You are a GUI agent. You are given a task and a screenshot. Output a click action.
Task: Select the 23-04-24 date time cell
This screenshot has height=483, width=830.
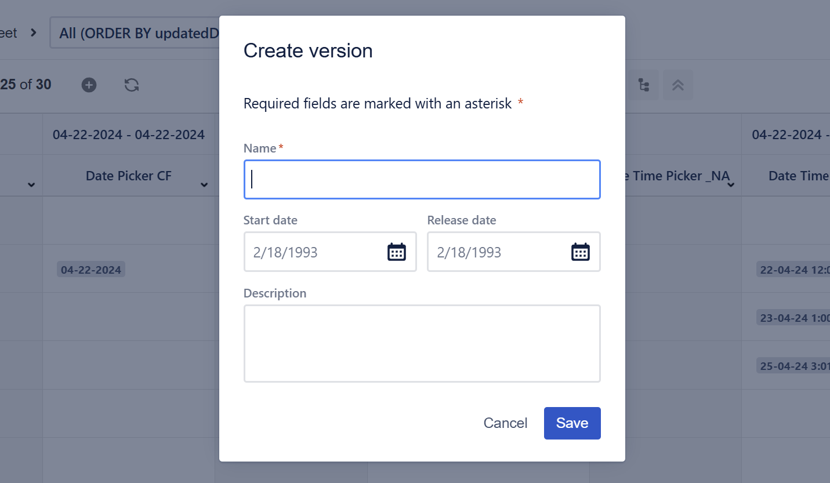(793, 318)
